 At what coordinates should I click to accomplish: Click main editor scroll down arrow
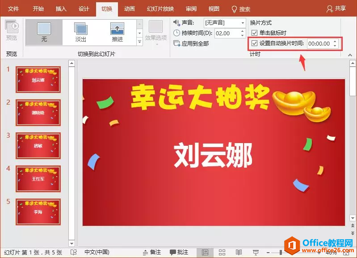coord(353,218)
